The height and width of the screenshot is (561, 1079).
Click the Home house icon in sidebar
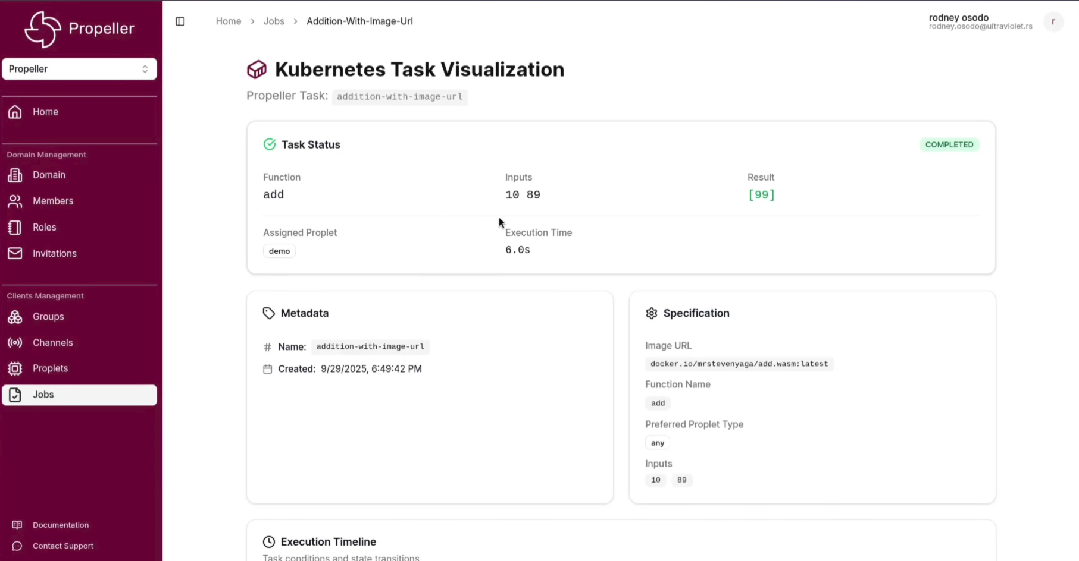(15, 112)
